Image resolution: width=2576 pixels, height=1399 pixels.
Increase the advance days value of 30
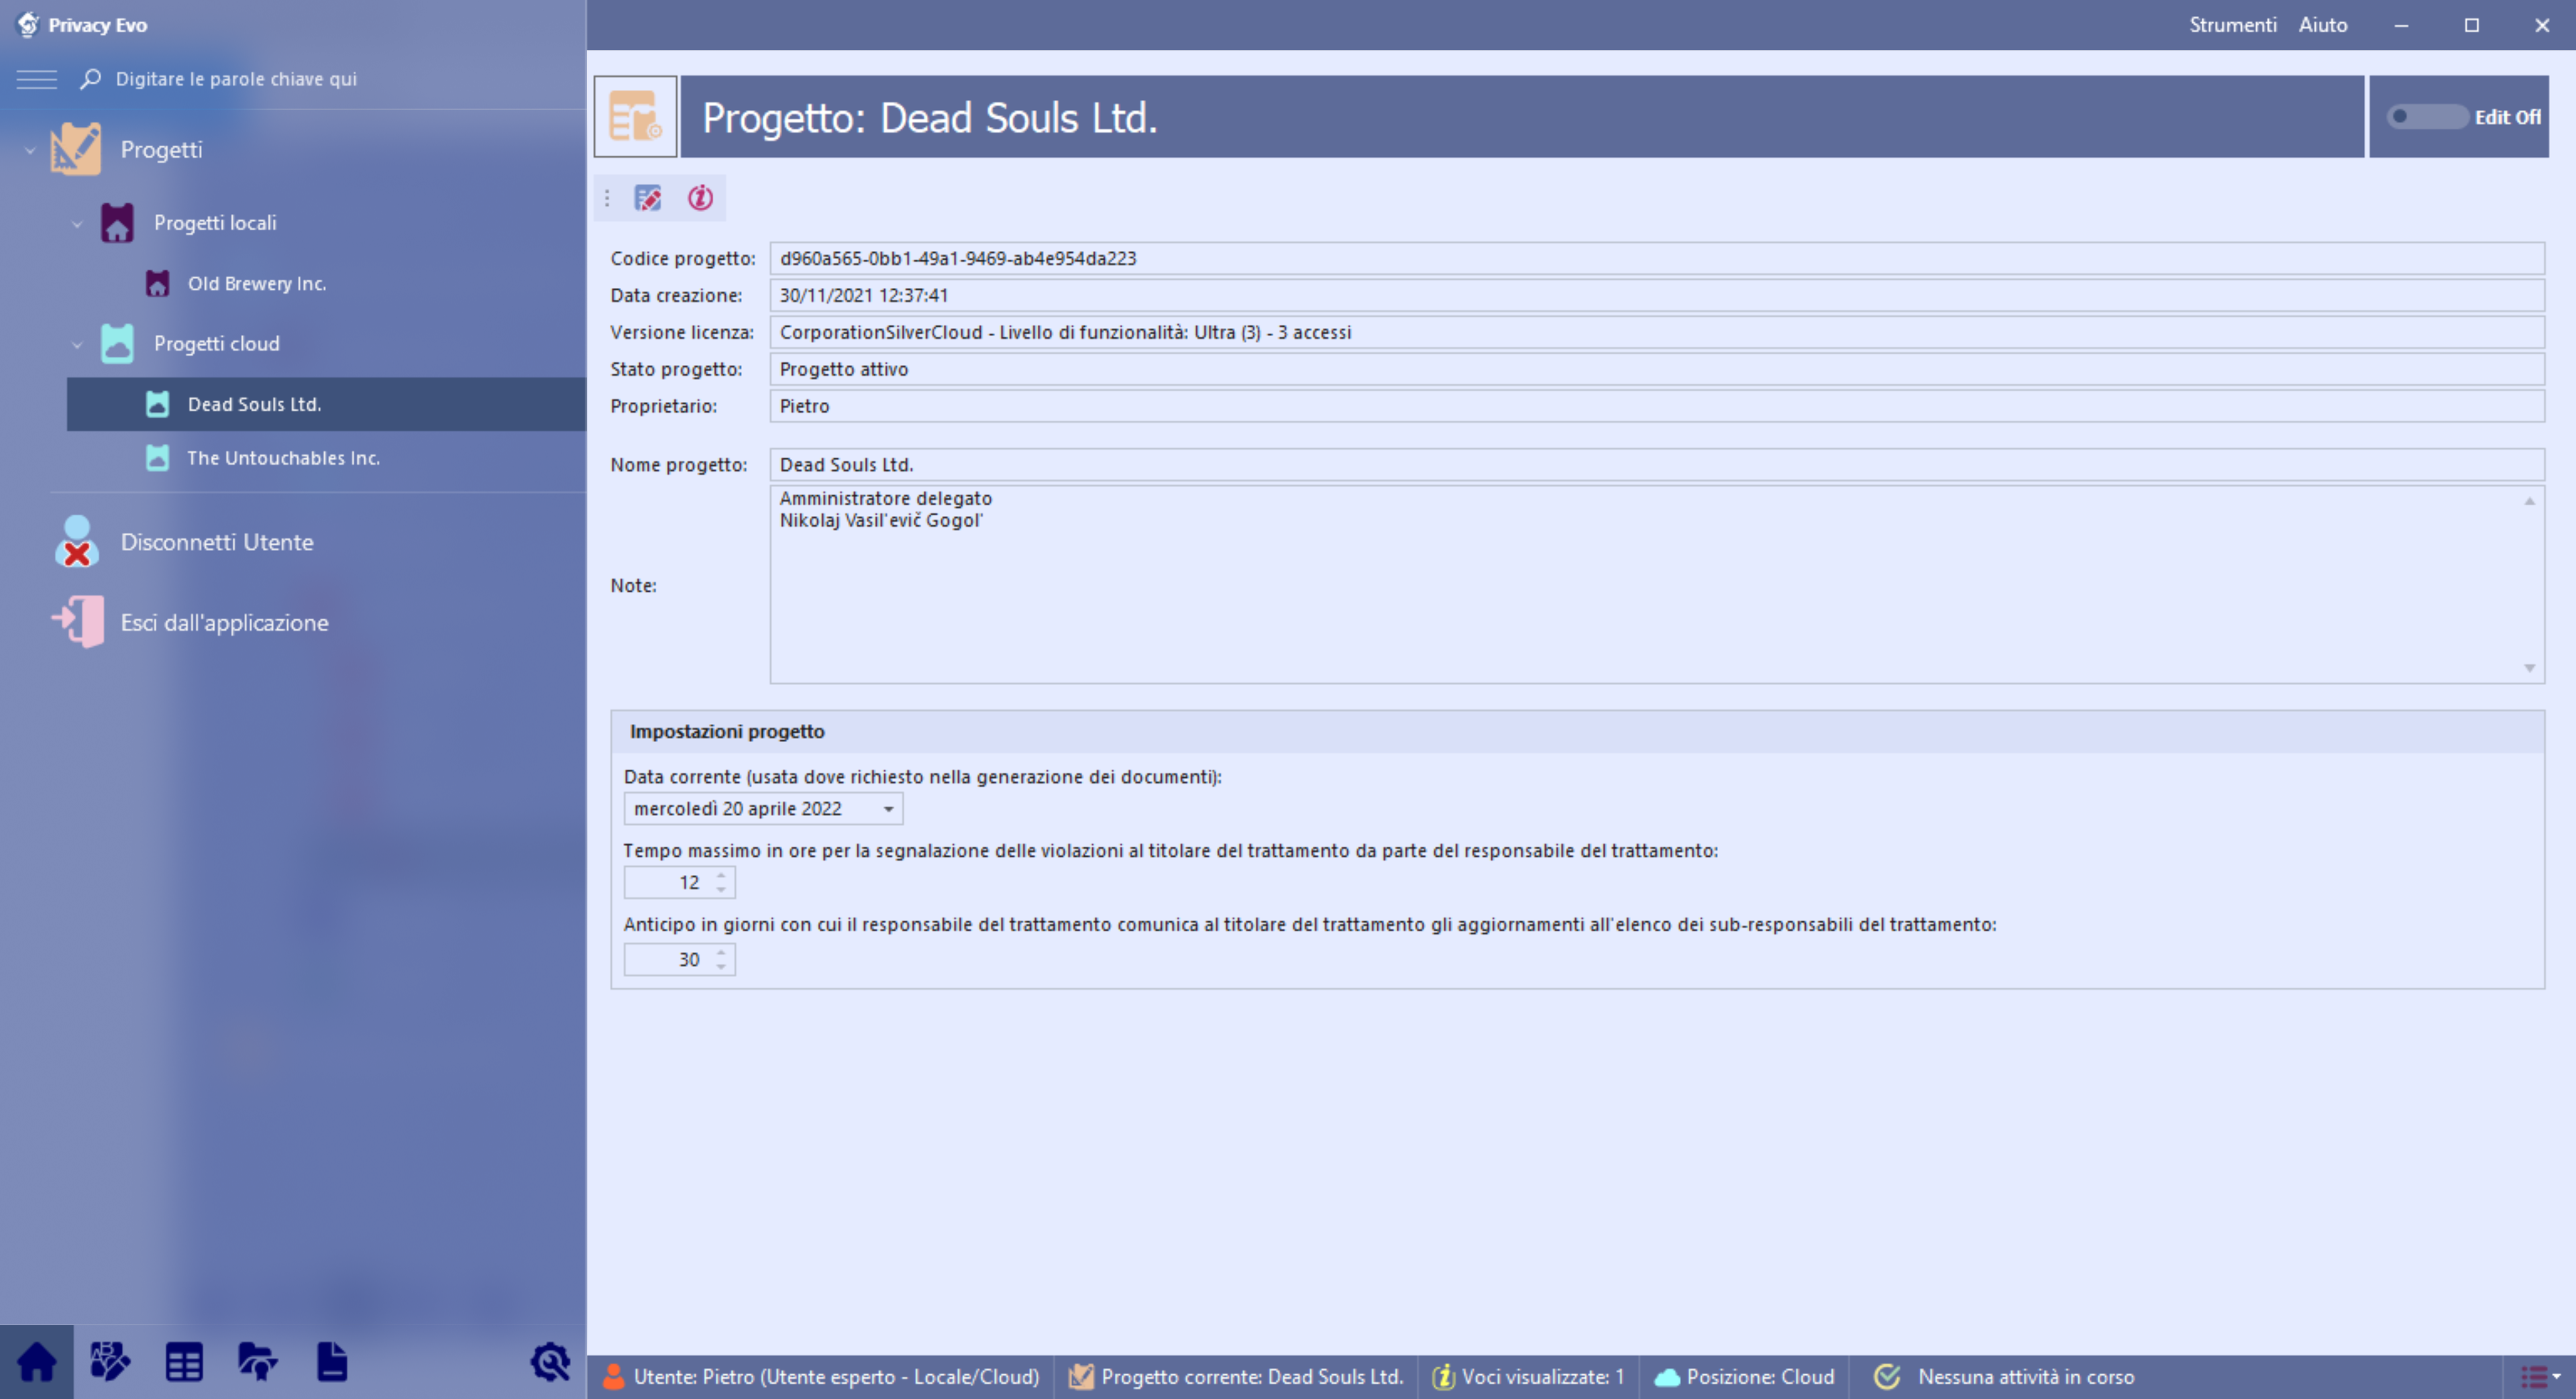pos(721,952)
